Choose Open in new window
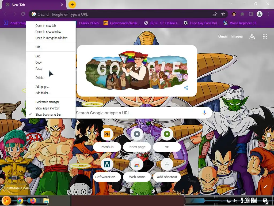Viewport: 274px width, 206px height. pos(51,32)
